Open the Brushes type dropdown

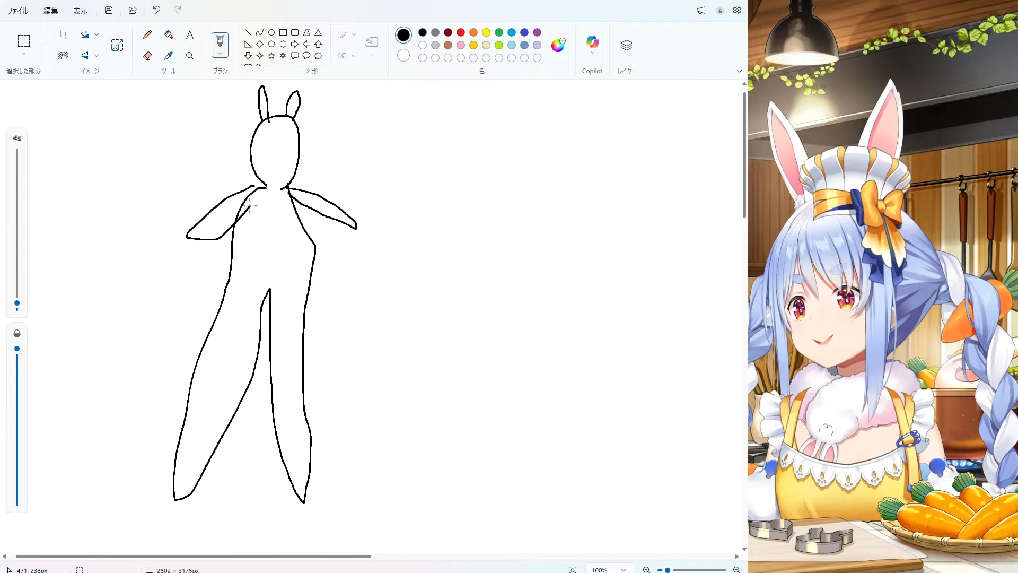[220, 54]
